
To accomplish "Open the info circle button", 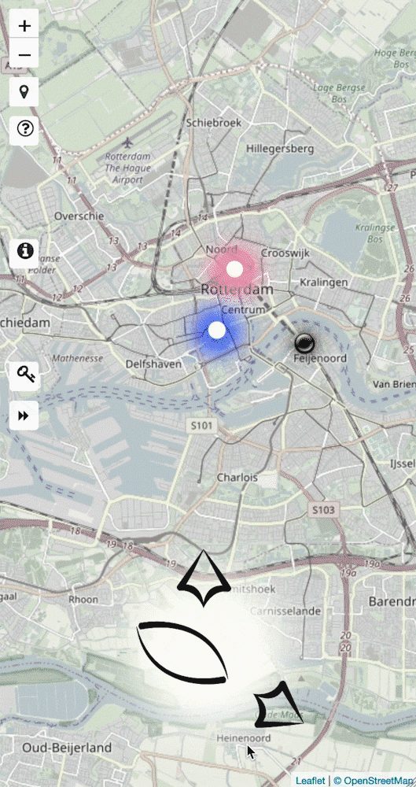I will pos(24,251).
